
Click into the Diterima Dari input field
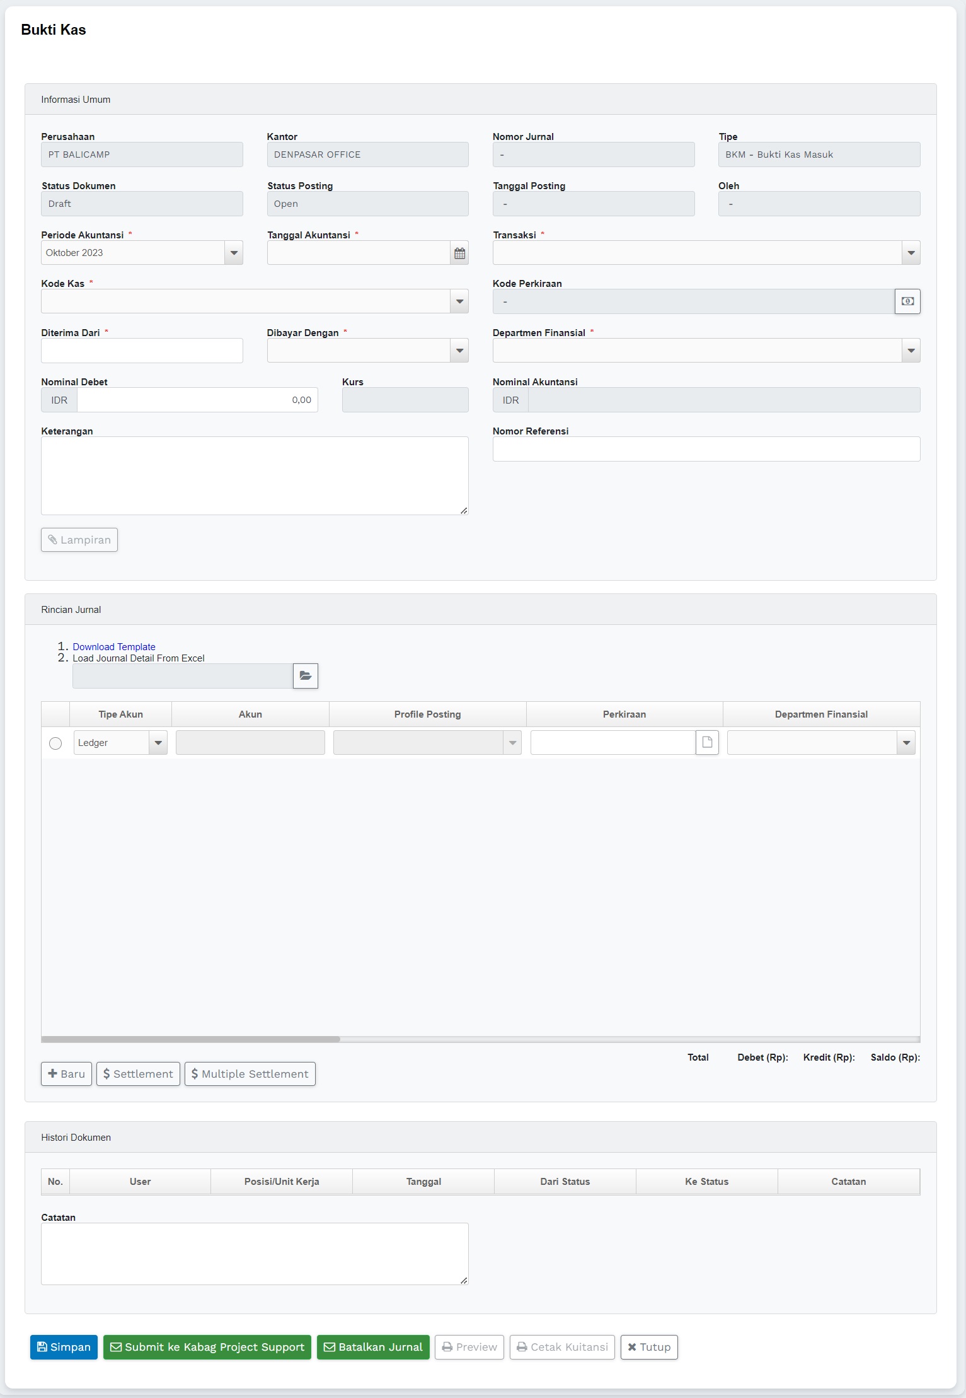[x=142, y=351]
